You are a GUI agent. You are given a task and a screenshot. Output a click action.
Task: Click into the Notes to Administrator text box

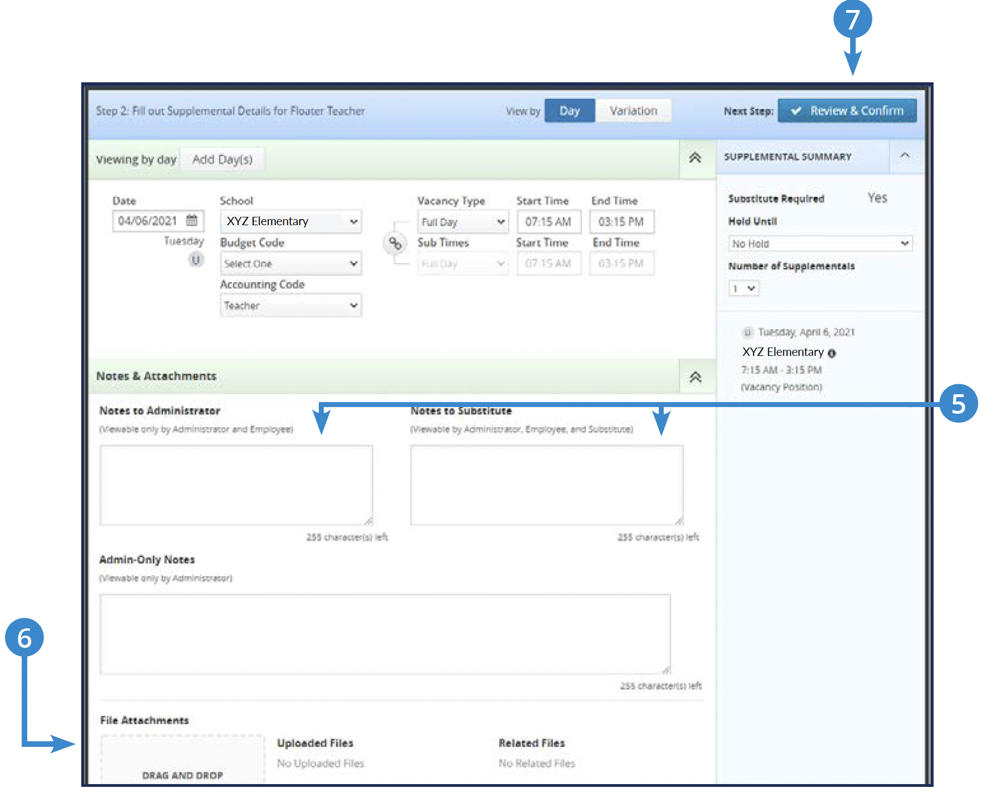(x=236, y=485)
